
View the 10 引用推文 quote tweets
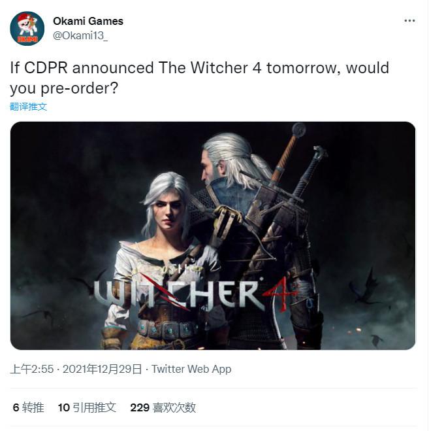click(x=87, y=407)
